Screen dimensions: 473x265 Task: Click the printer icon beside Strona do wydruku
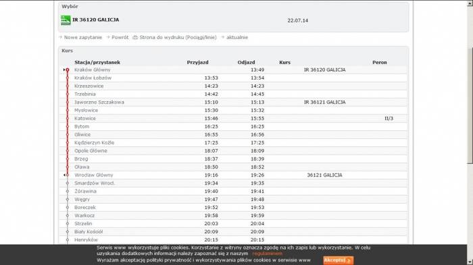point(135,37)
